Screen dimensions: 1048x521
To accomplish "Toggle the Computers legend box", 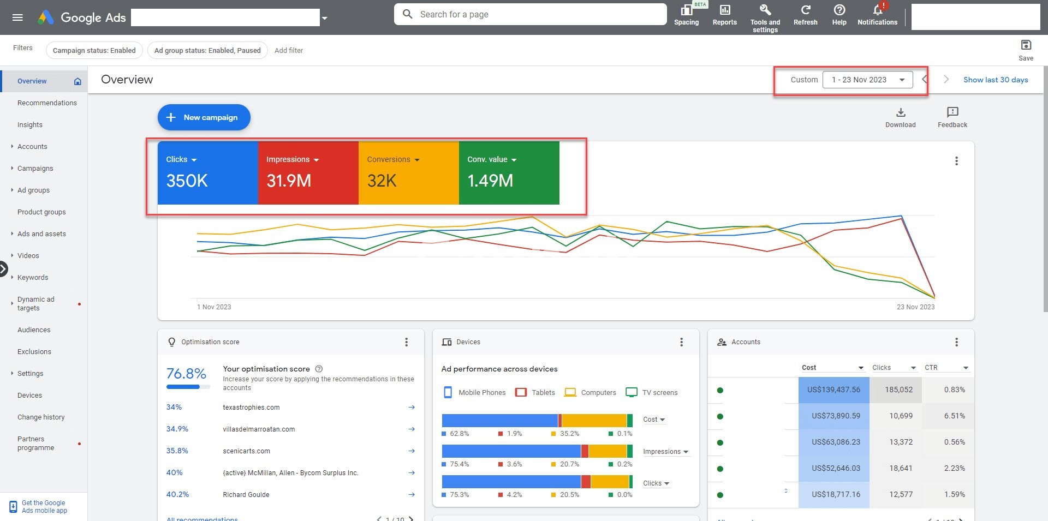I will 570,392.
